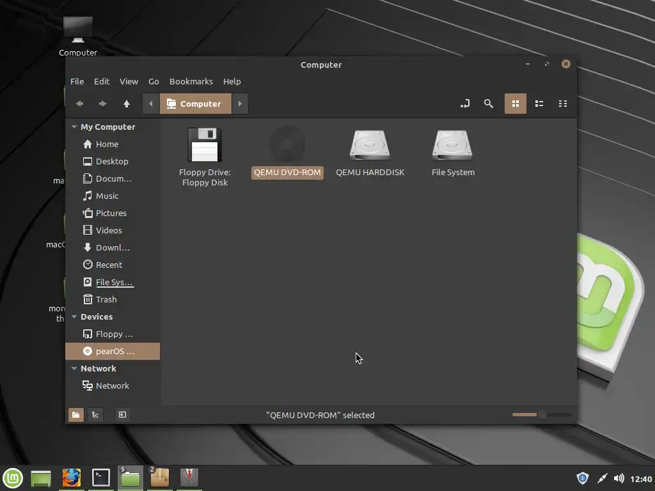Go up to parent folder arrow
Screen dimensions: 655x491
point(127,104)
